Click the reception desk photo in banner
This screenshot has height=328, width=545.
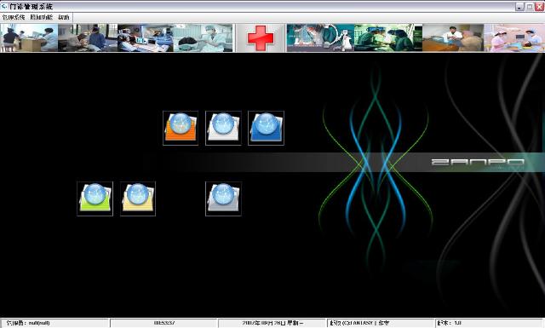[29, 38]
